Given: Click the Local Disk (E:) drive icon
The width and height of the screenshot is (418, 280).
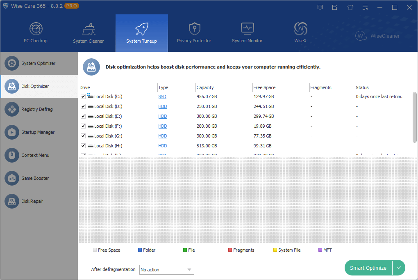Looking at the screenshot, I should coord(91,117).
